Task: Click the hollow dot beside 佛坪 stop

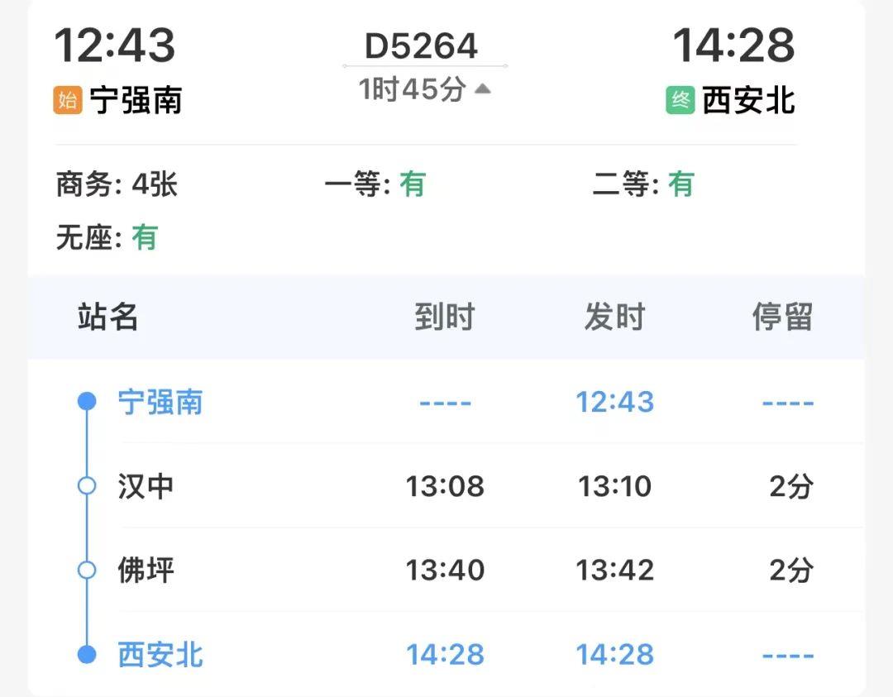Action: [87, 570]
